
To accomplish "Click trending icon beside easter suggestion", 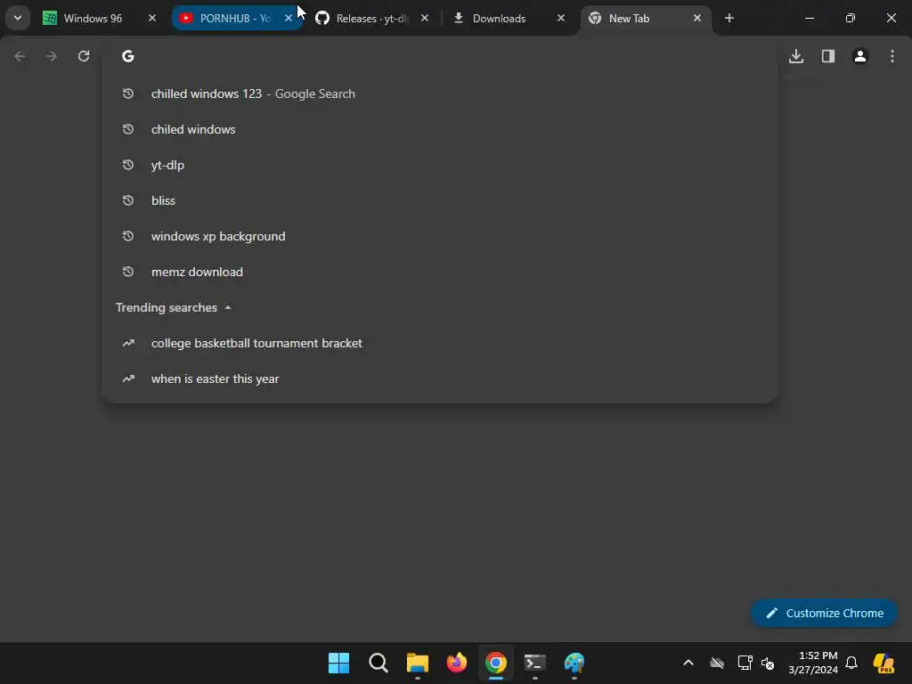I will pyautogui.click(x=128, y=379).
